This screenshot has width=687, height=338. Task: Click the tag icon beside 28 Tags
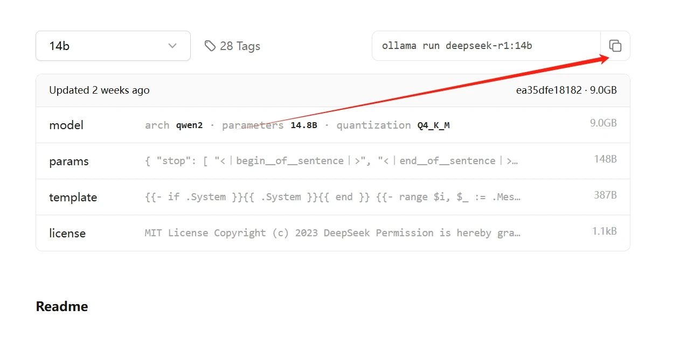tap(210, 46)
